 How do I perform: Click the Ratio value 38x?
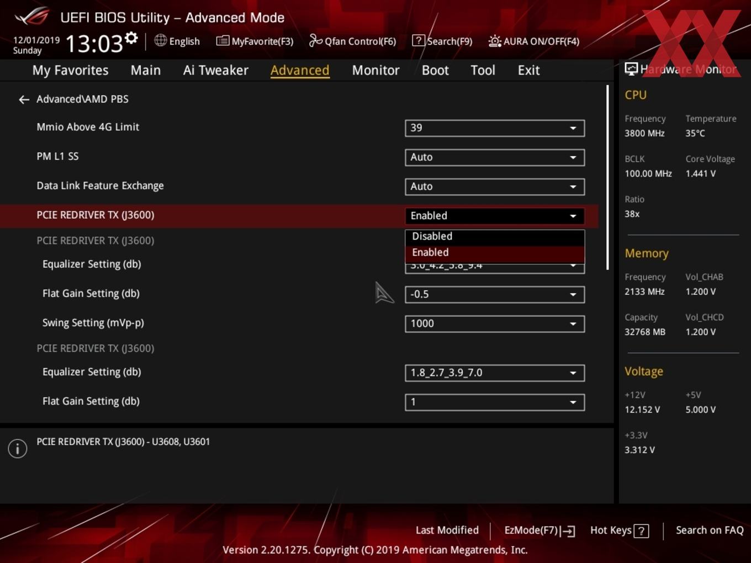pyautogui.click(x=632, y=214)
